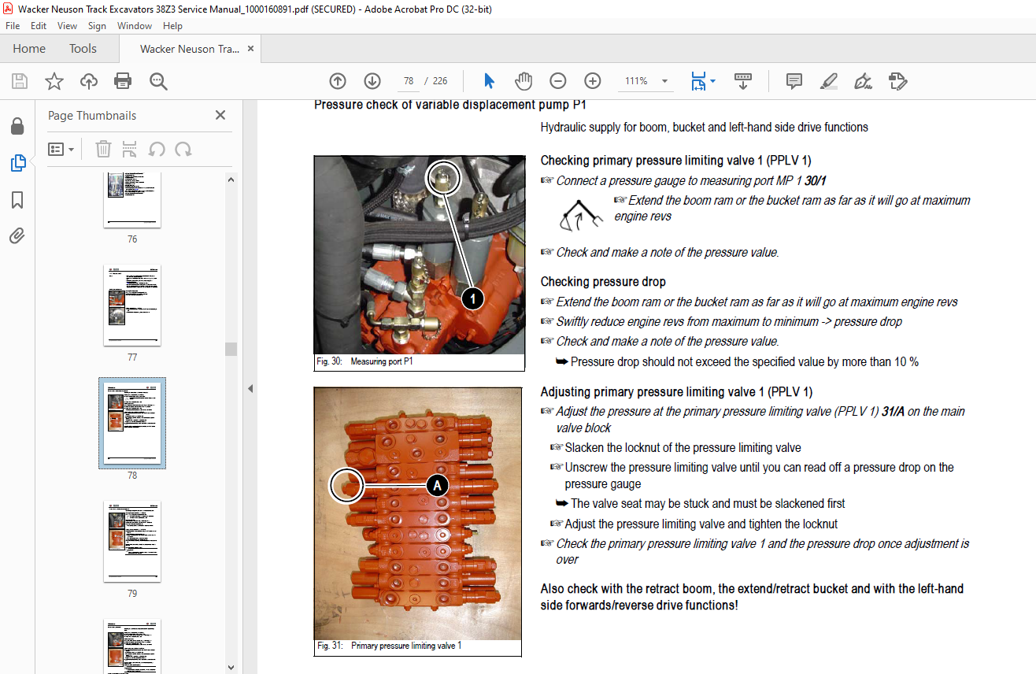Open the Sign menu

tap(97, 26)
